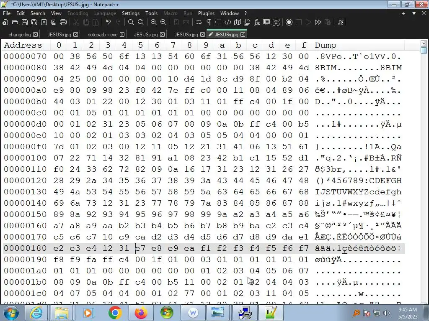Open the Window menu

(x=229, y=13)
